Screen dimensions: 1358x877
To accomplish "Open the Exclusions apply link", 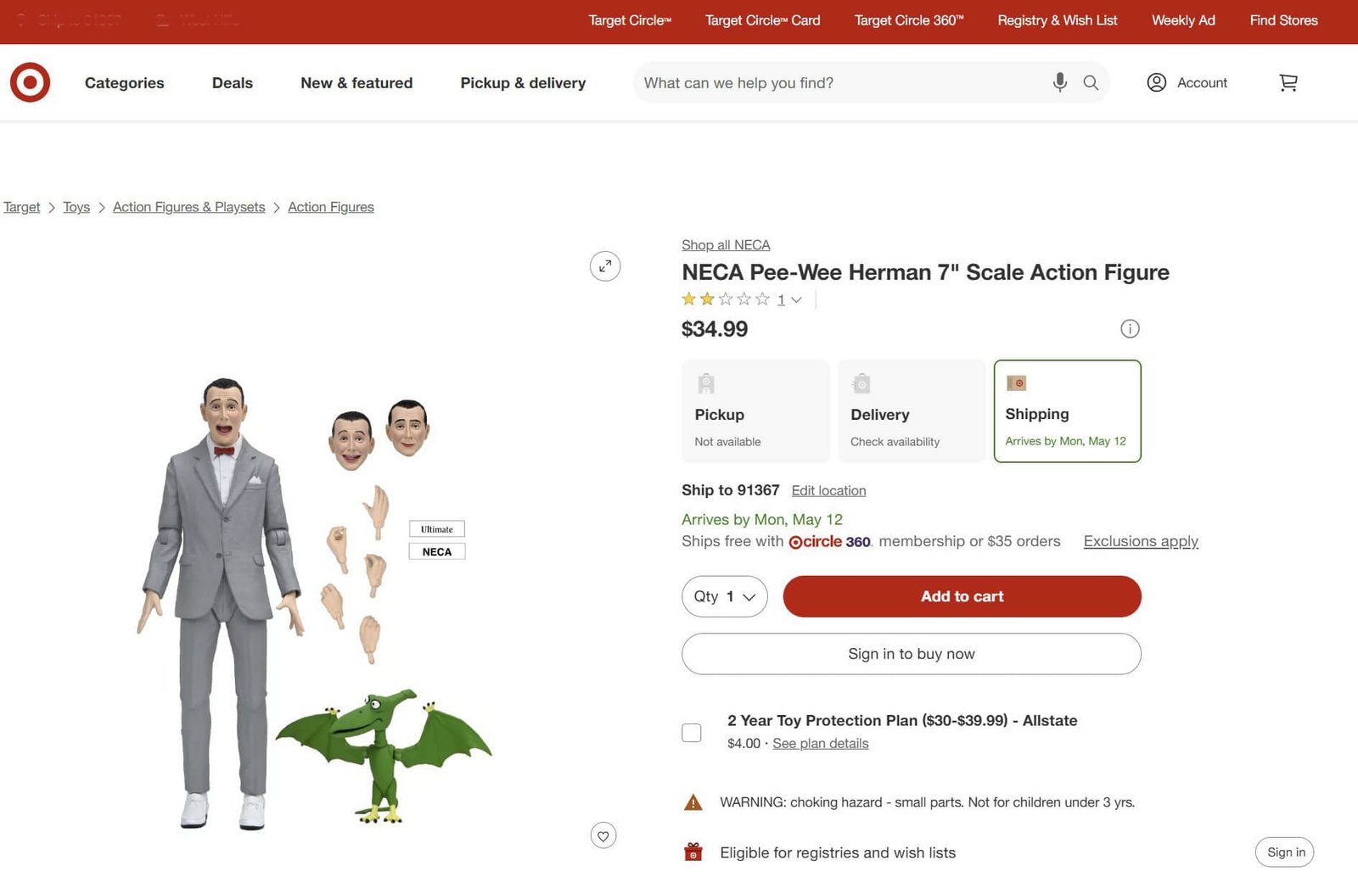I will tap(1141, 541).
